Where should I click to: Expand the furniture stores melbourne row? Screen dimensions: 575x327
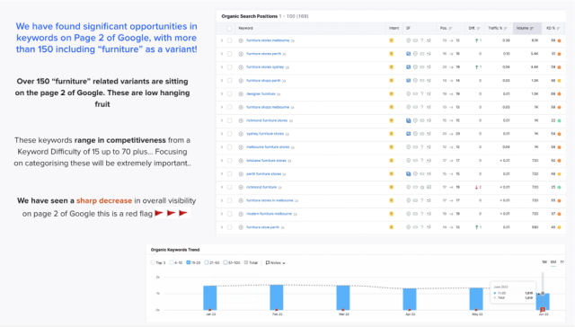[x=222, y=40]
